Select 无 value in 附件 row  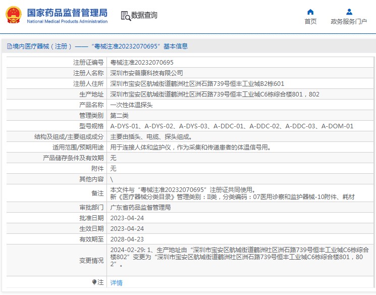113,169
